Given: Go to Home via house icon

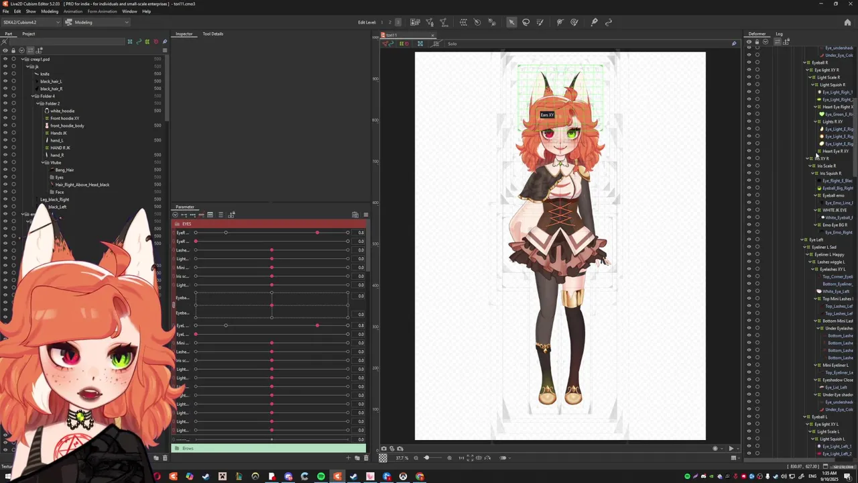Looking at the screenshot, I should tap(847, 22).
